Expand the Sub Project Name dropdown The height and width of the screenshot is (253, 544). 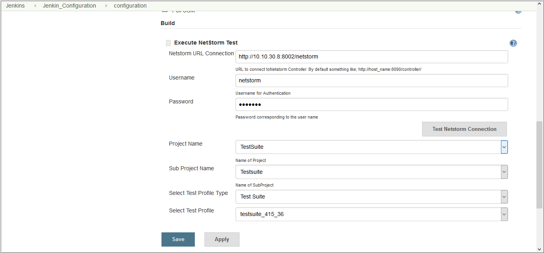(x=372, y=172)
